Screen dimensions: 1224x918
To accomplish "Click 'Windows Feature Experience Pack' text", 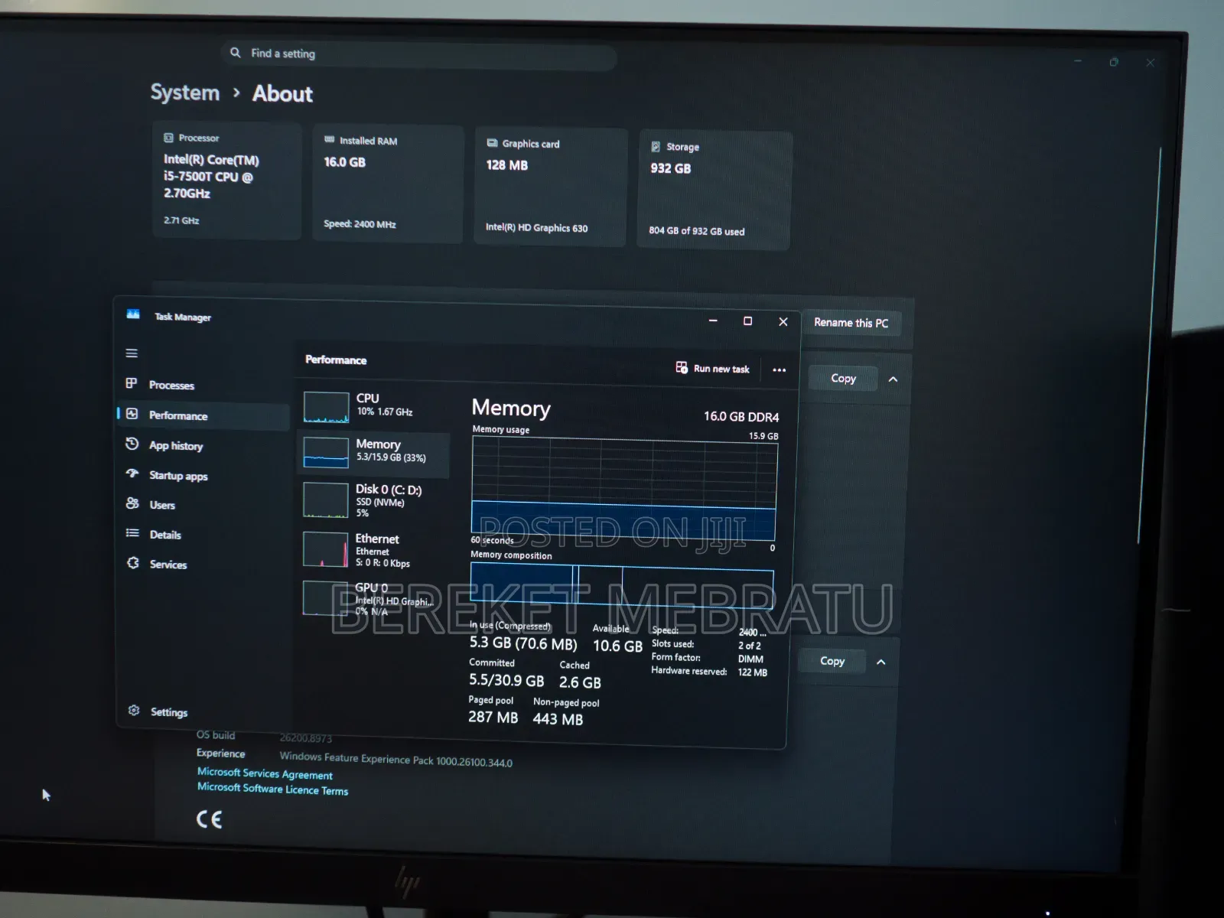I will (356, 758).
